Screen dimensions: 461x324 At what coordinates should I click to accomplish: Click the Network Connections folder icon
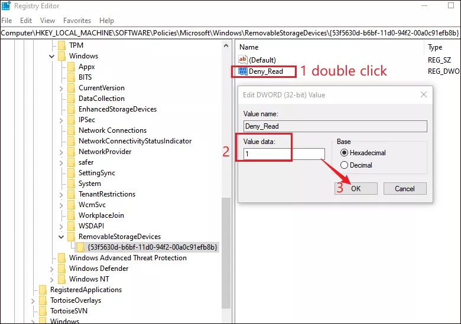click(x=71, y=130)
